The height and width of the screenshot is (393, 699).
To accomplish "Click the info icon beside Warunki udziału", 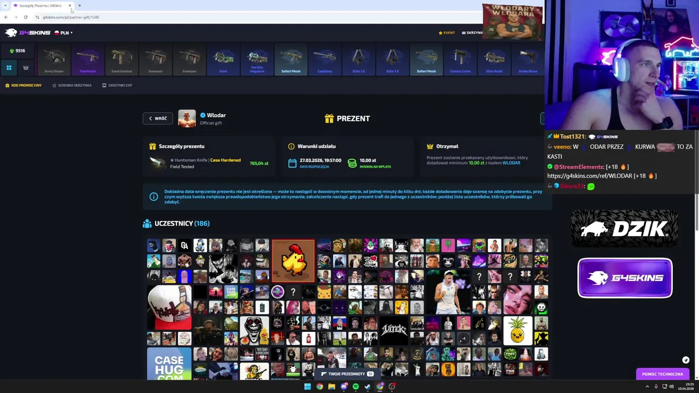I will click(292, 146).
